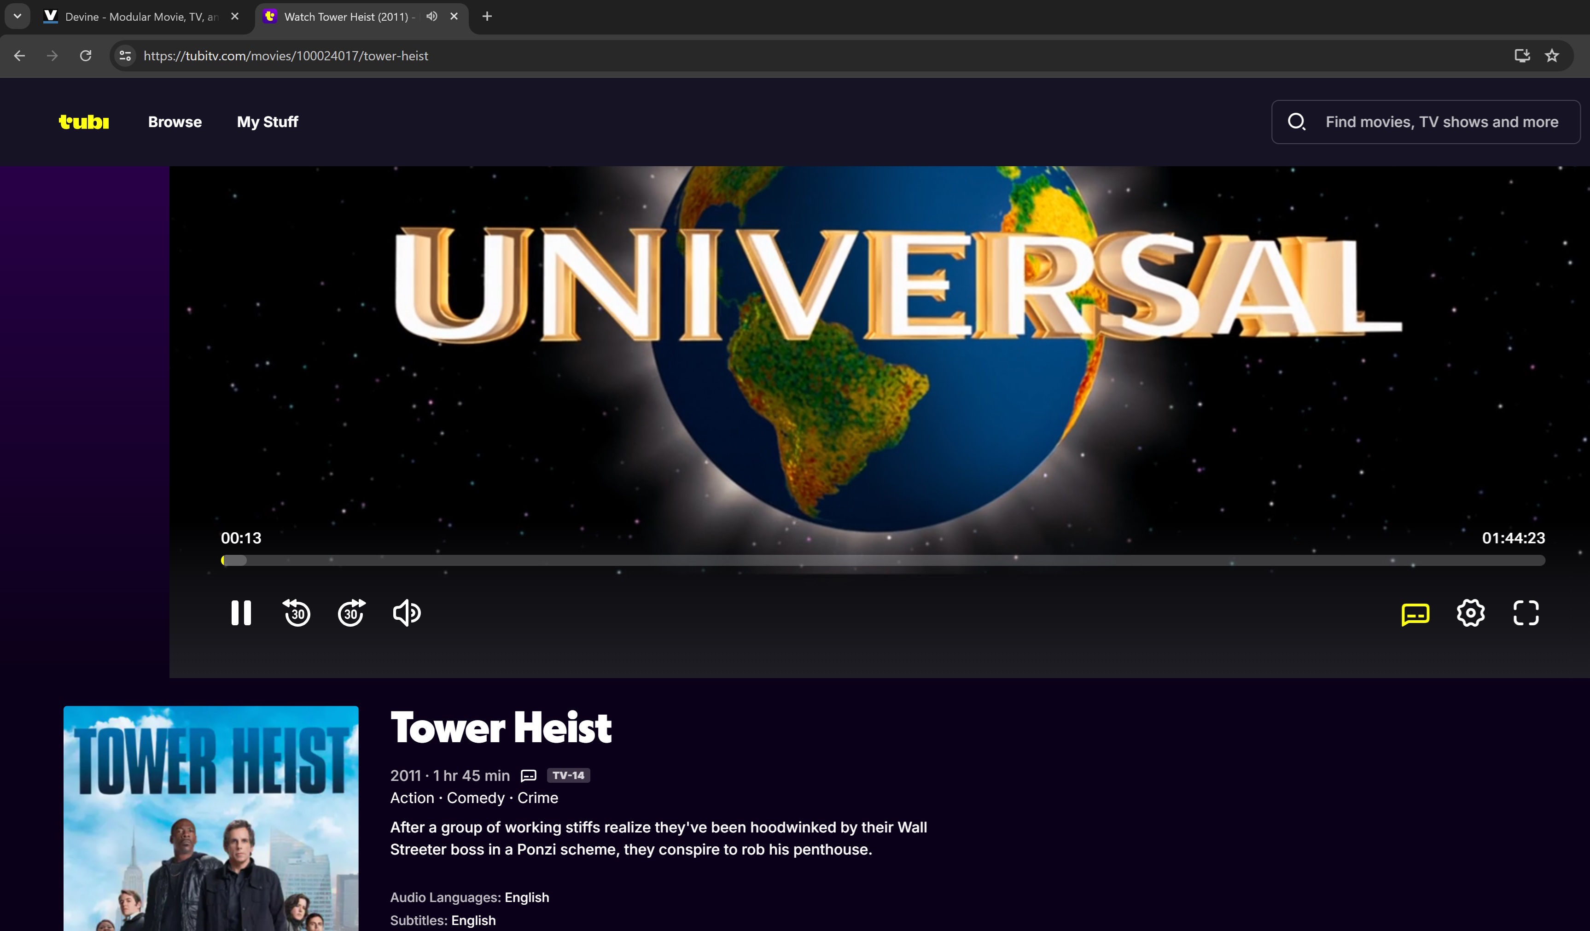Click the address bar URL

coord(286,56)
